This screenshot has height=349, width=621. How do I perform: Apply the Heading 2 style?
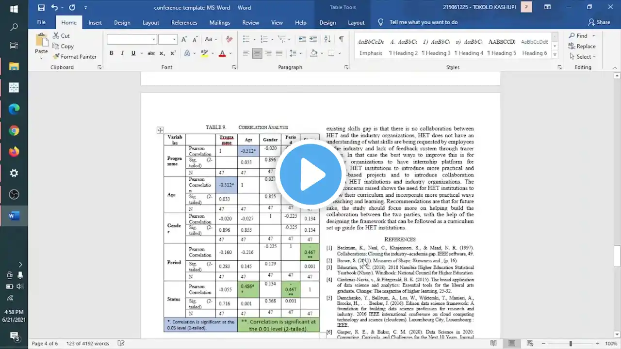click(x=403, y=47)
